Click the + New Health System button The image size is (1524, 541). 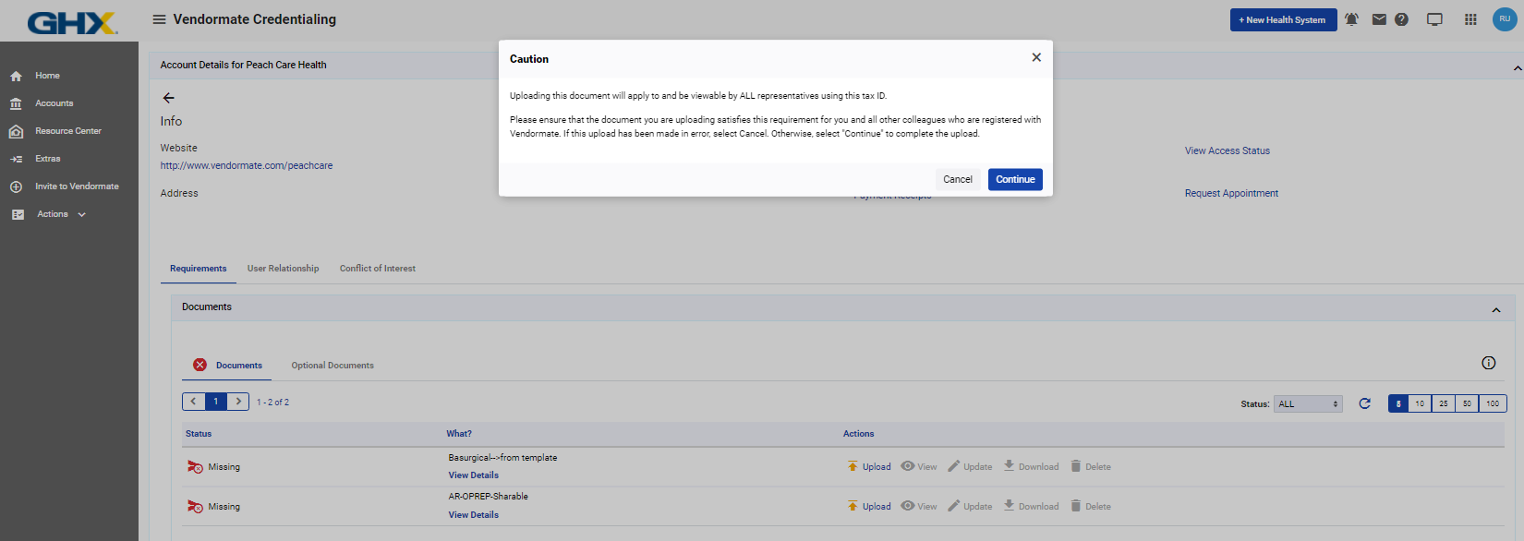coord(1283,19)
